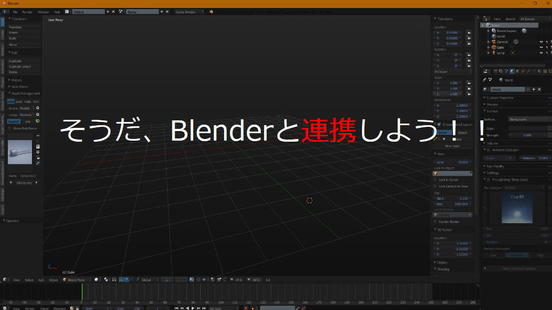Open the Help menu
552x310 pixels.
[x=57, y=12]
